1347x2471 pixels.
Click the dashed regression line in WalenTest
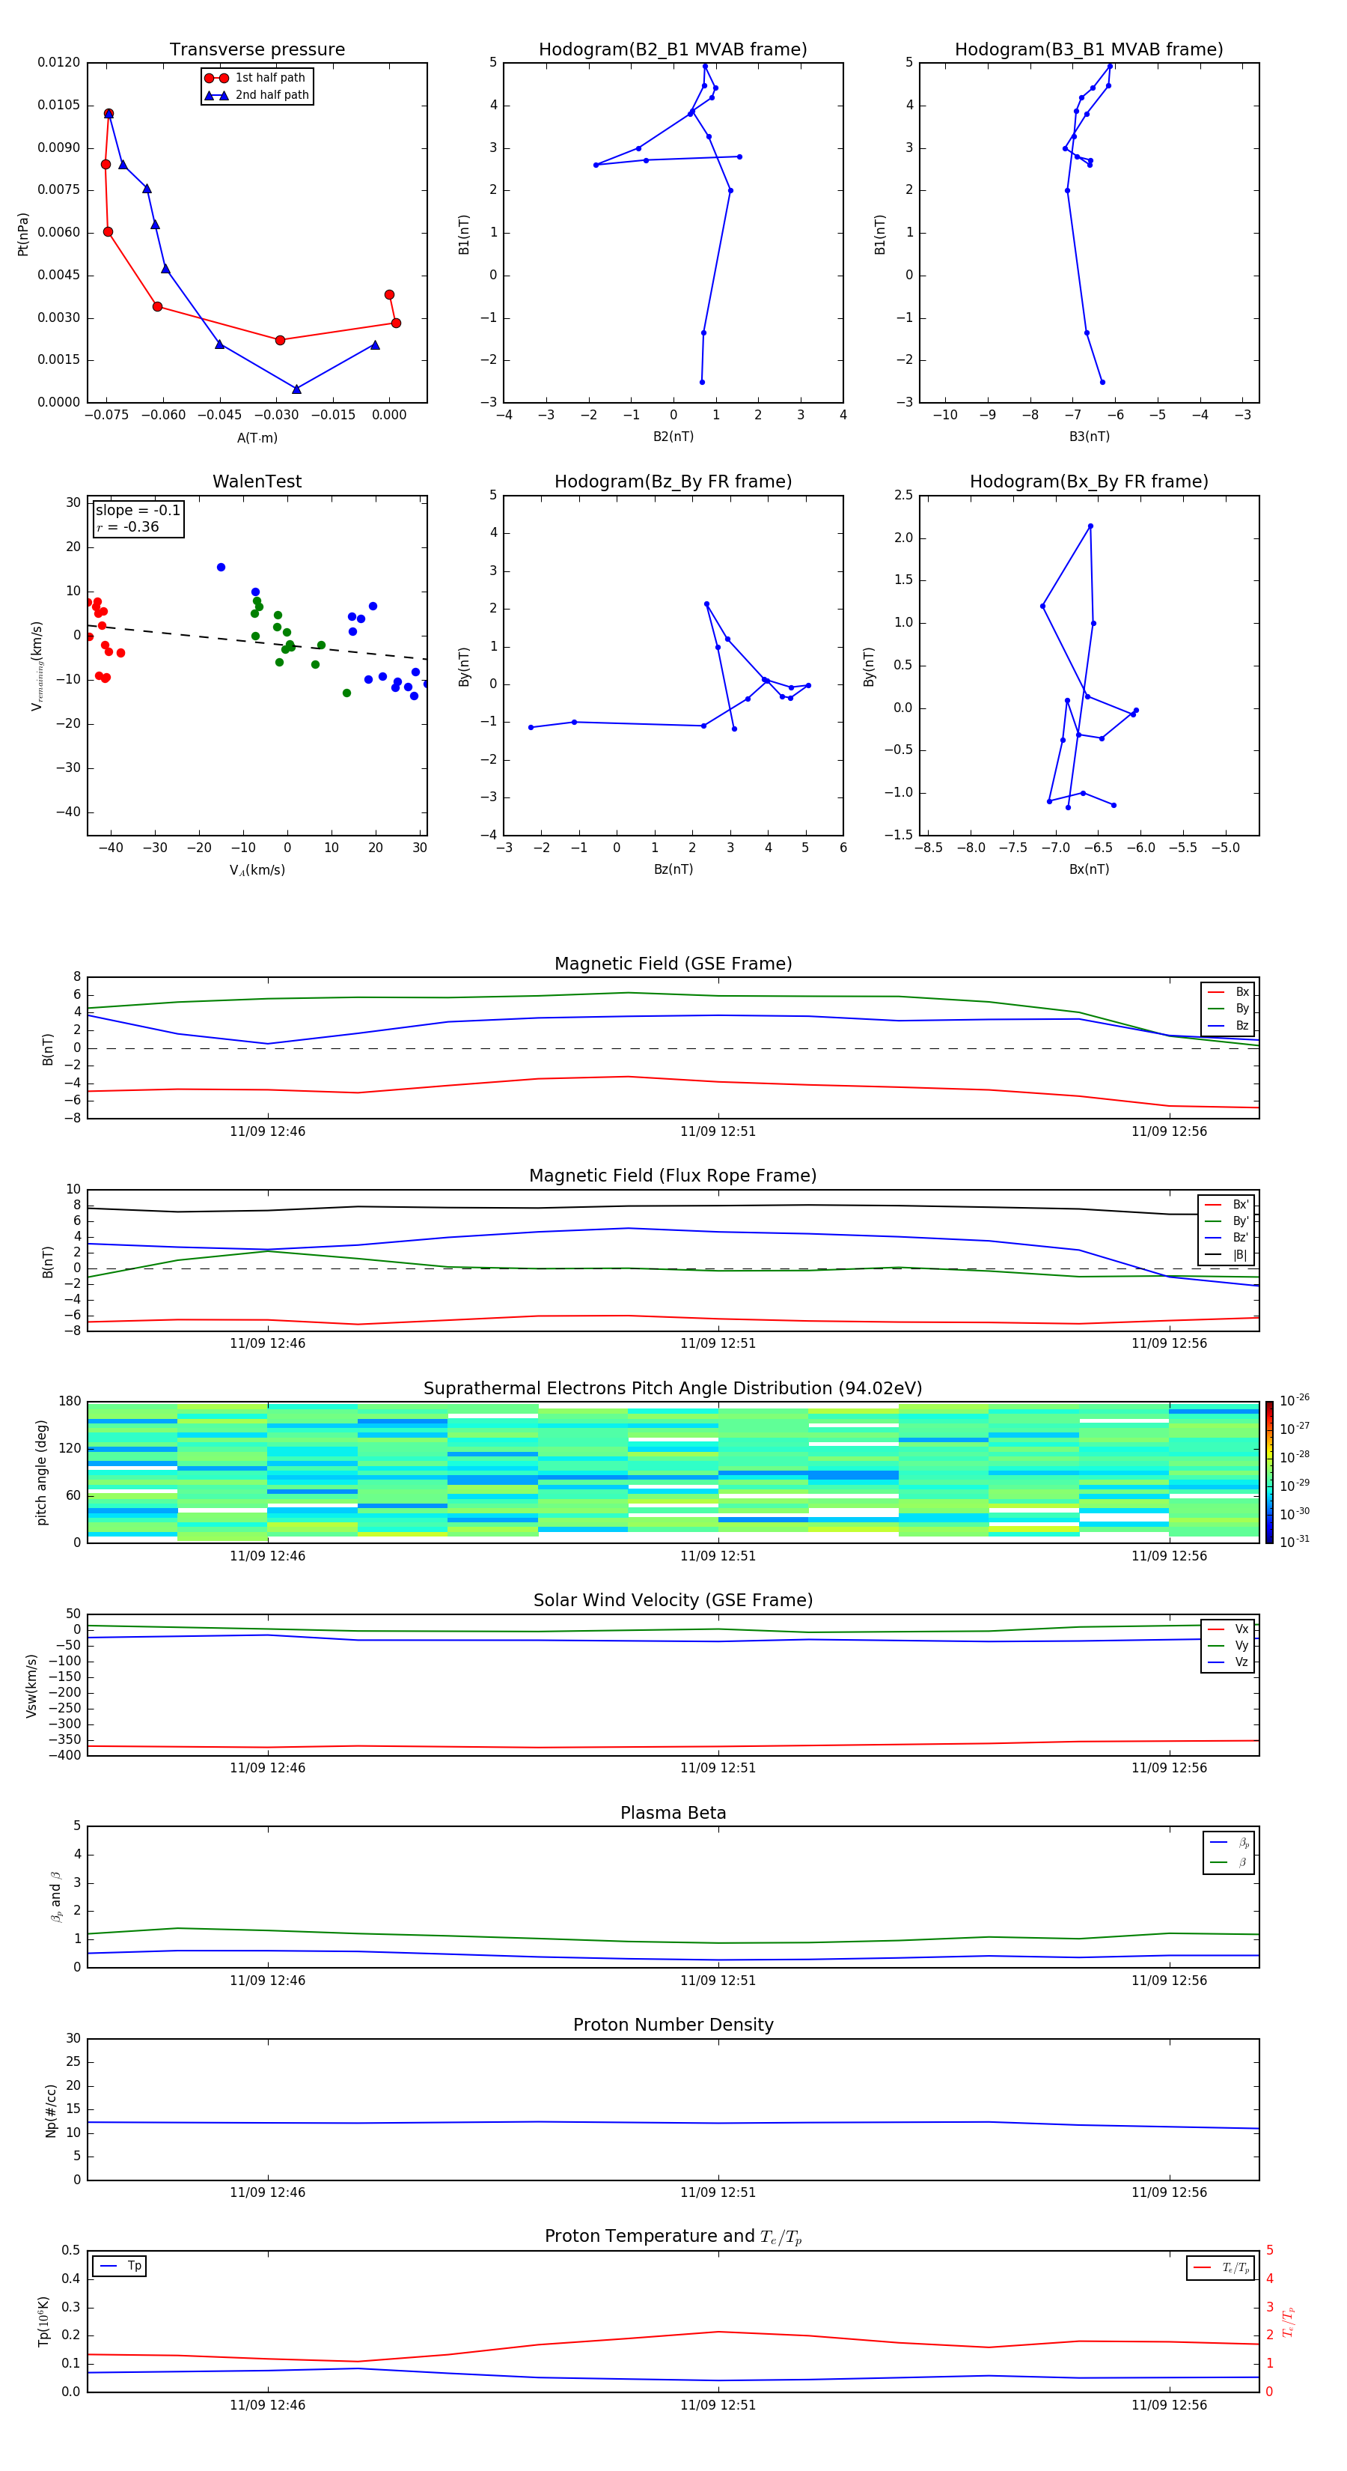(257, 642)
